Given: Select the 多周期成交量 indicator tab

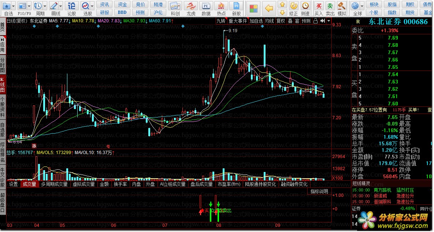Looking at the screenshot, I should click(54, 184).
